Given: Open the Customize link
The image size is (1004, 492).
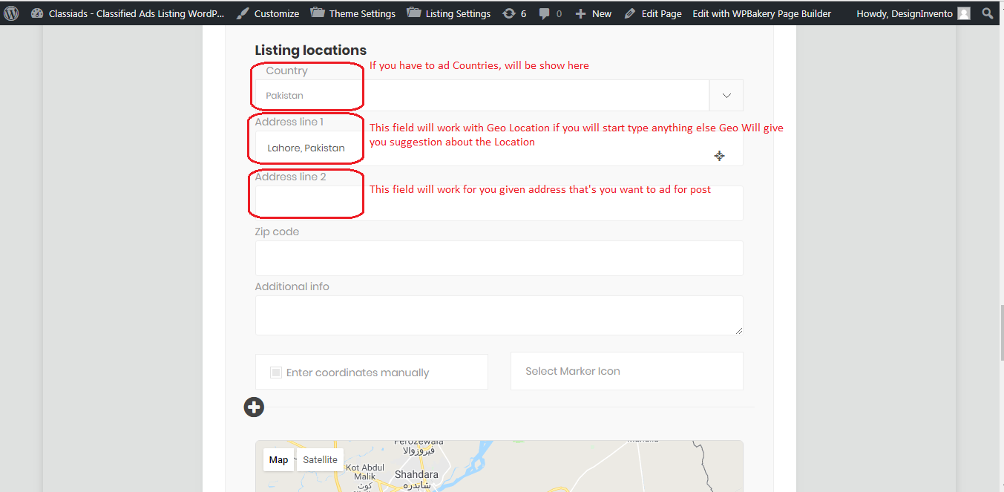Looking at the screenshot, I should tap(267, 13).
